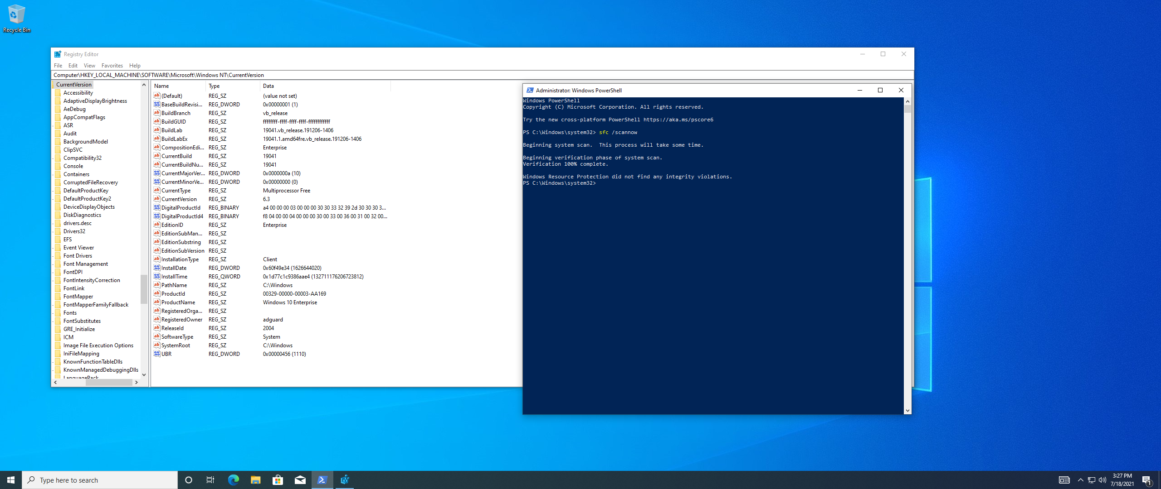Select the ProductName string value icon
The width and height of the screenshot is (1161, 489).
click(157, 302)
